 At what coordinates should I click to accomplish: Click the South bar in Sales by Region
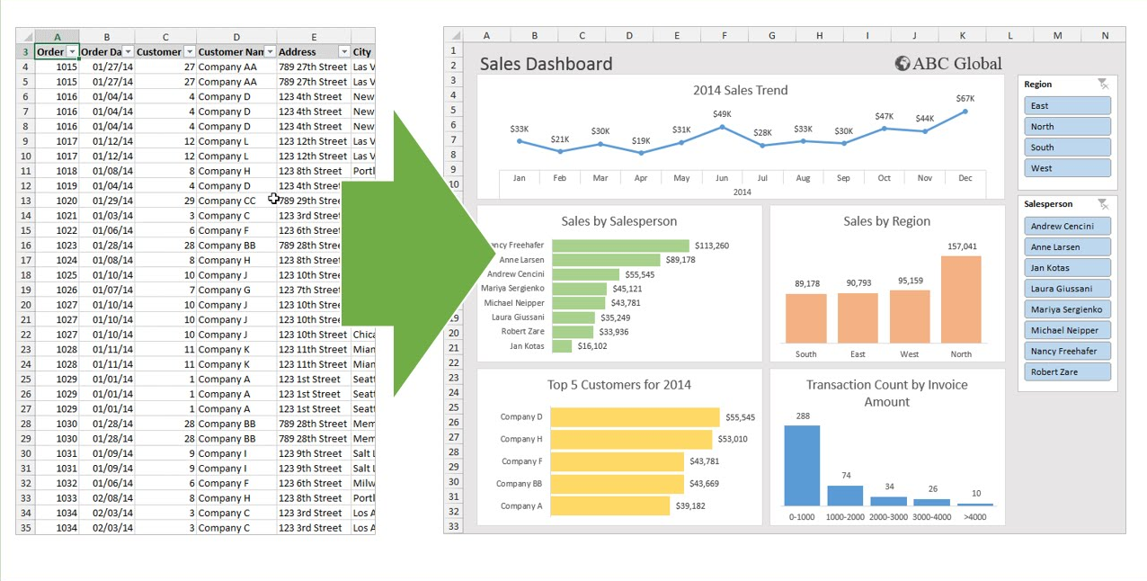point(805,318)
